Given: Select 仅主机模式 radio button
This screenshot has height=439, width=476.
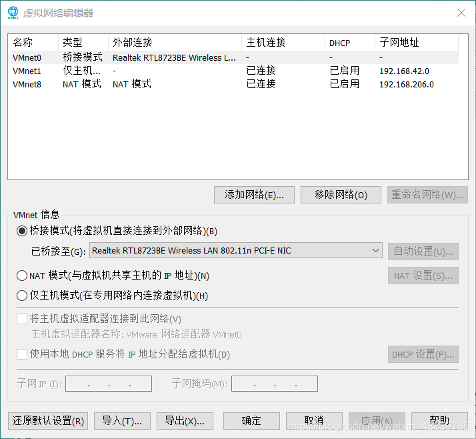Looking at the screenshot, I should pos(22,296).
